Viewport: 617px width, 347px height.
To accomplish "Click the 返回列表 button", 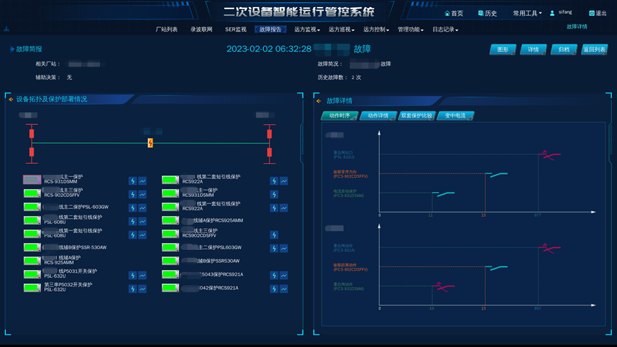I will tap(594, 50).
